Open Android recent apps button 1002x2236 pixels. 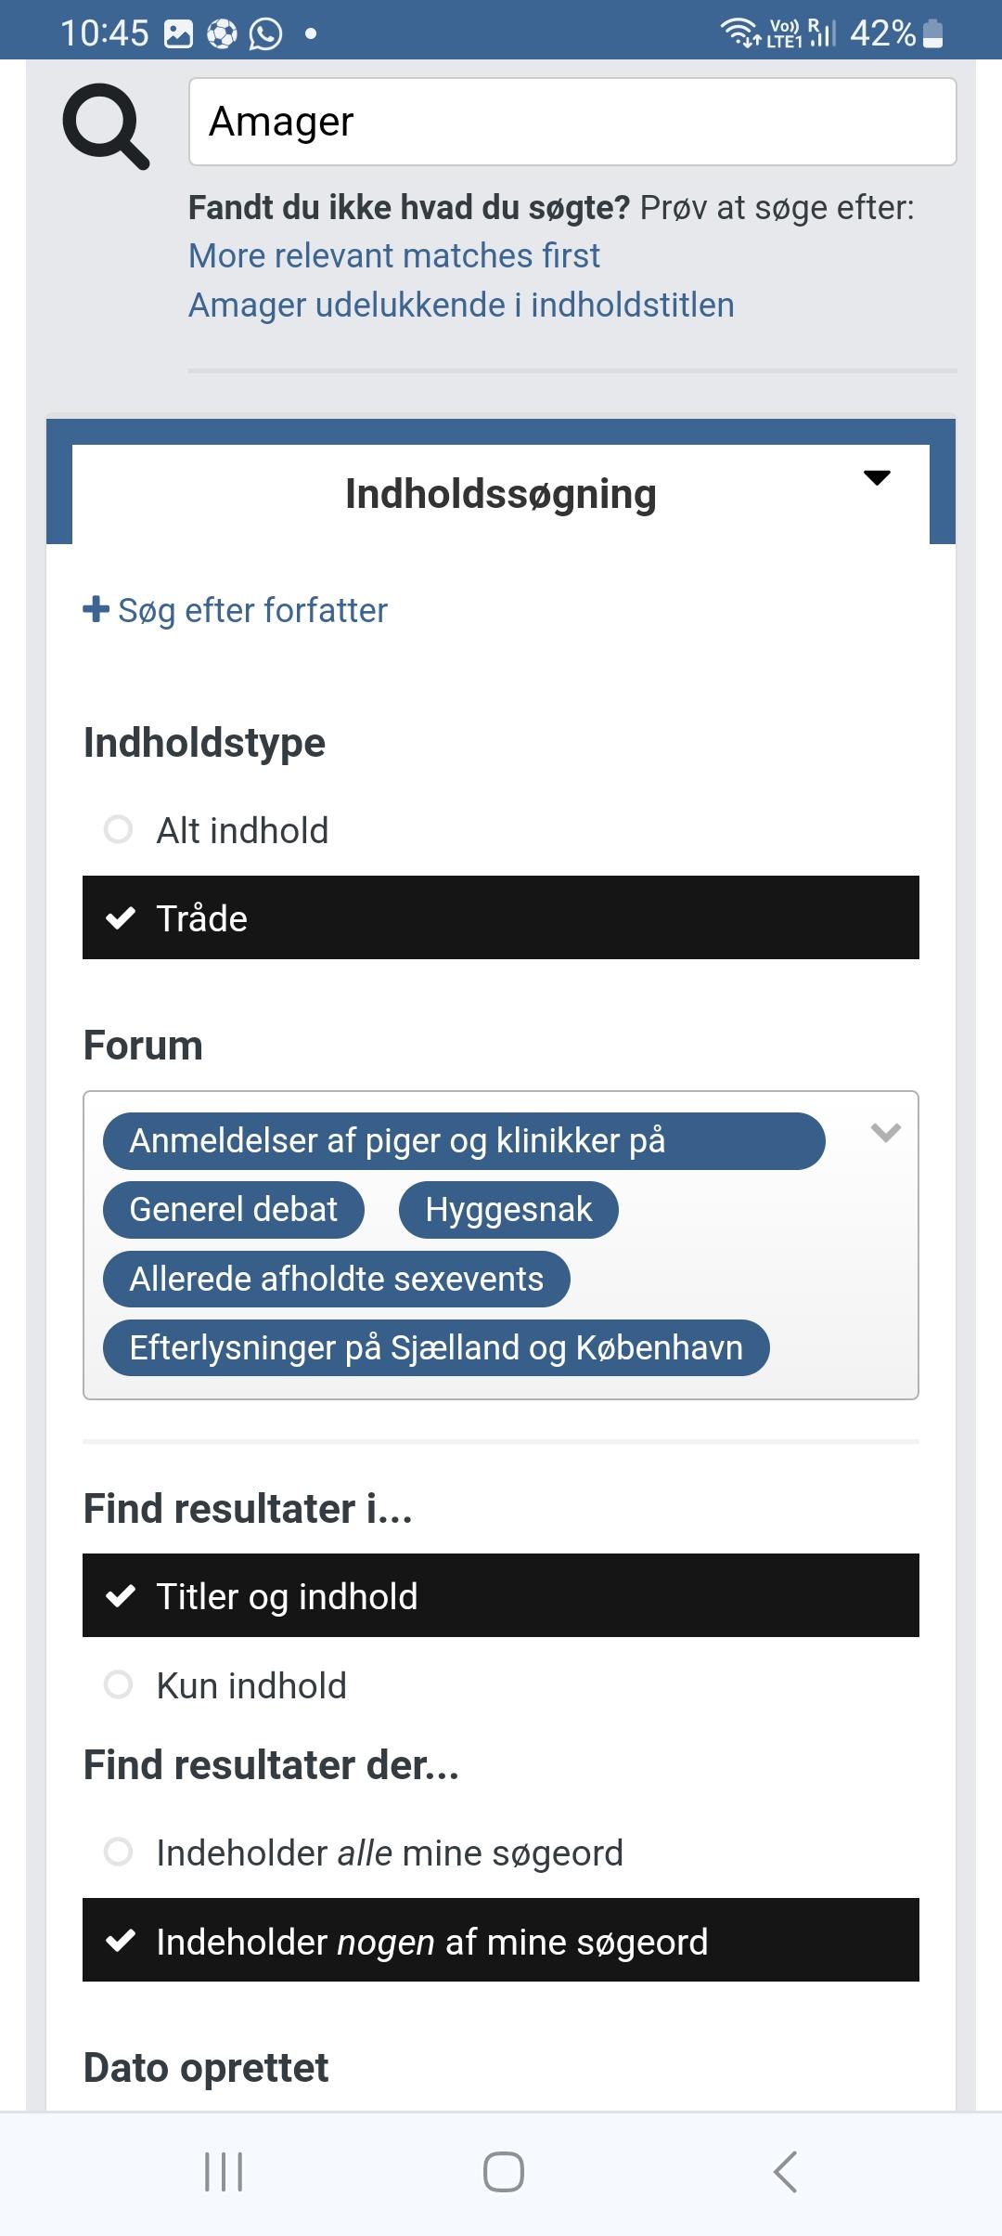223,2172
